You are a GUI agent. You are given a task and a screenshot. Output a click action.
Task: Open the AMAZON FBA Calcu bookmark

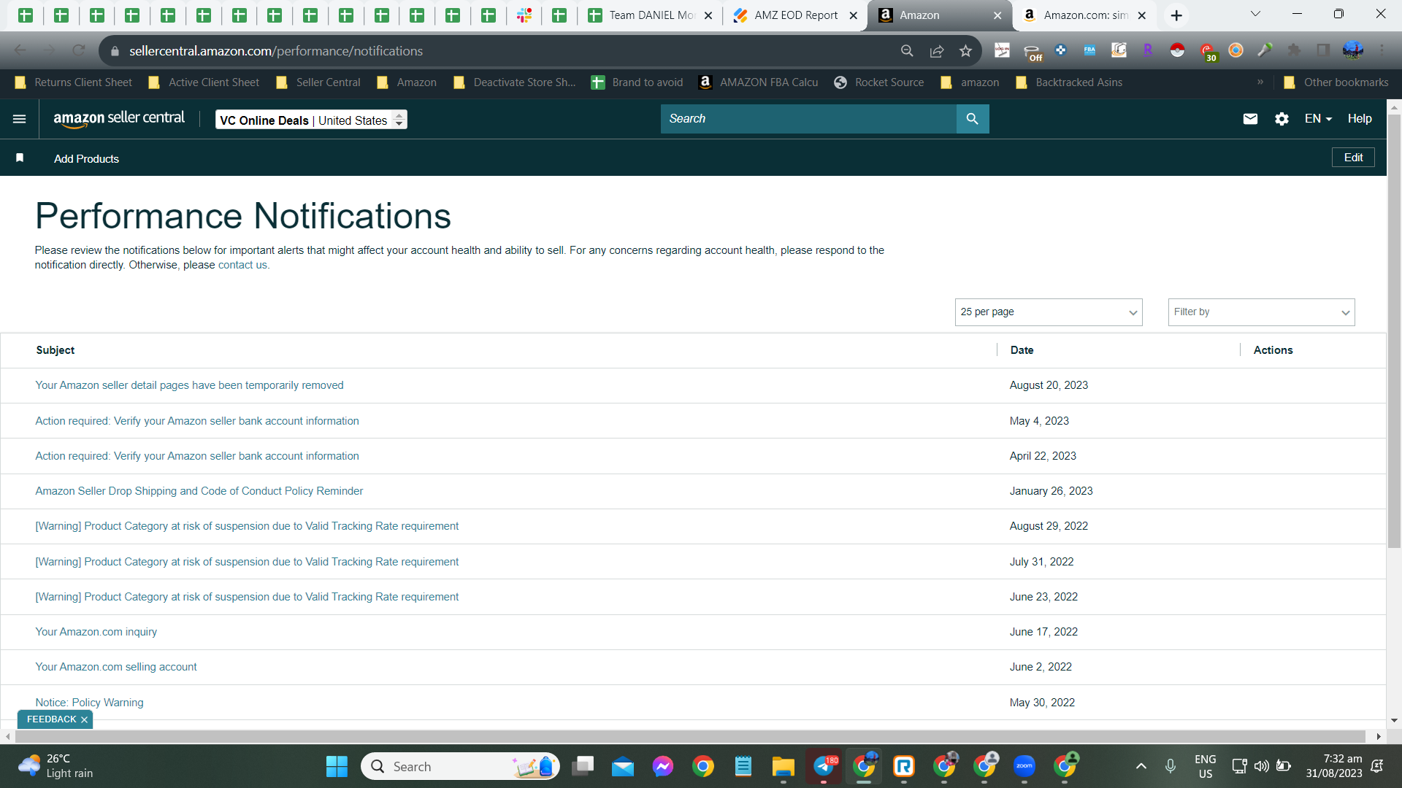coord(759,82)
